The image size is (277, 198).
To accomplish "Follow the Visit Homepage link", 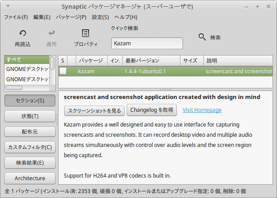I will point(202,110).
